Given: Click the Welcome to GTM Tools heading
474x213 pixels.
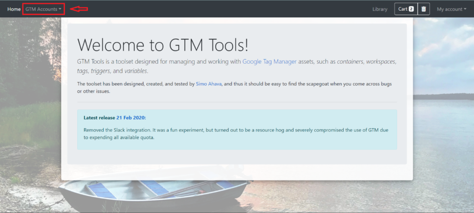Looking at the screenshot, I should [x=163, y=44].
